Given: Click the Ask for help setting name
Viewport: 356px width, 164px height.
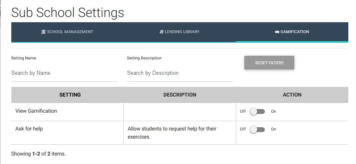Looking at the screenshot, I should (29, 129).
